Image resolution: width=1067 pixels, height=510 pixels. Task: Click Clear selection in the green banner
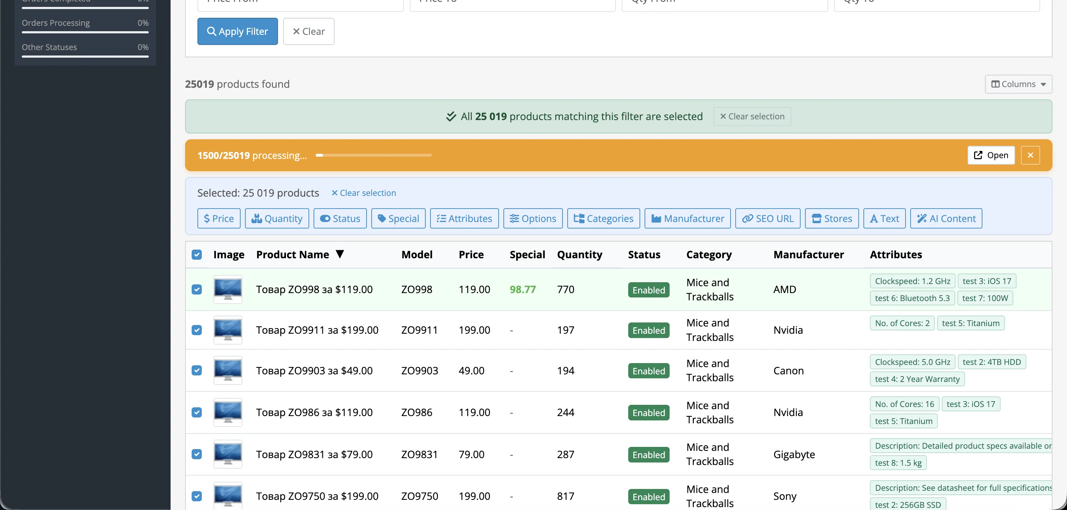752,116
